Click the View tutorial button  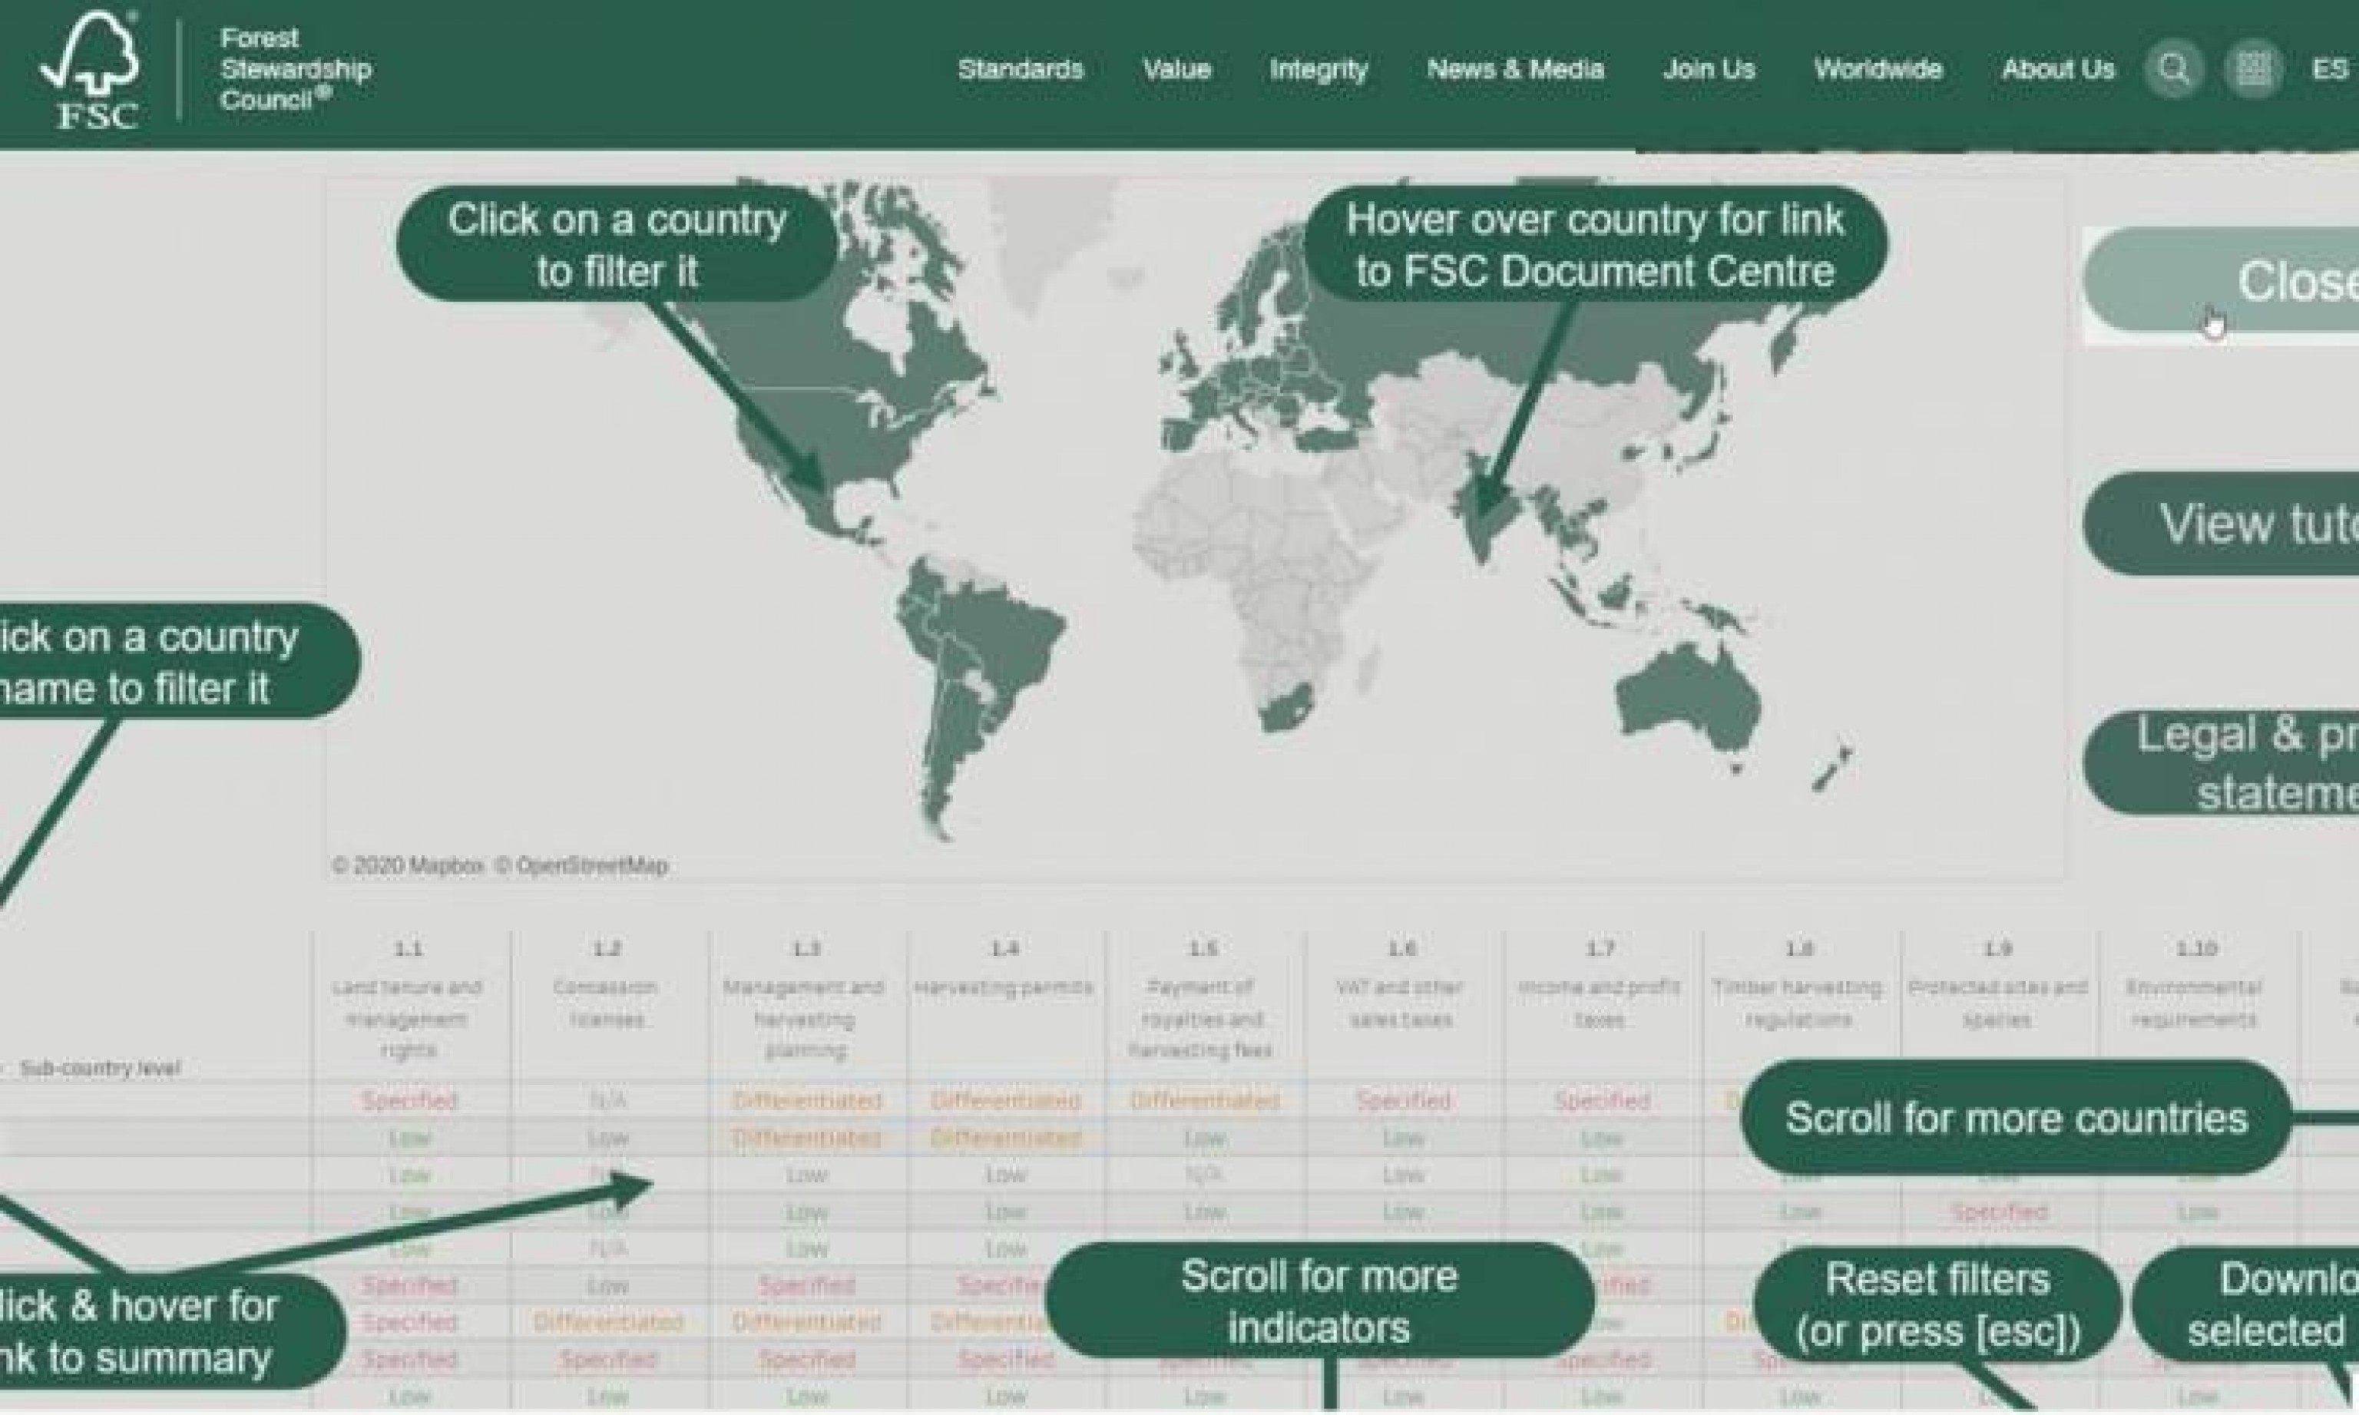(x=2269, y=524)
